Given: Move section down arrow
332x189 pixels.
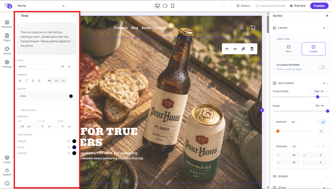Looking at the screenshot, I should point(235,49).
